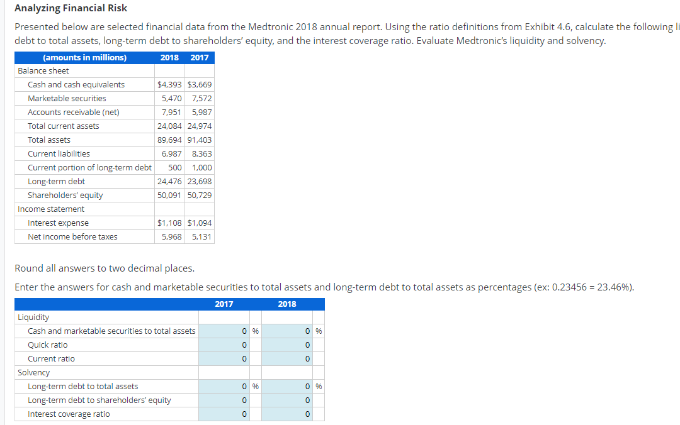The height and width of the screenshot is (425, 680).
Task: Click the 2018 cash and marketable securities input field
Action: [286, 331]
